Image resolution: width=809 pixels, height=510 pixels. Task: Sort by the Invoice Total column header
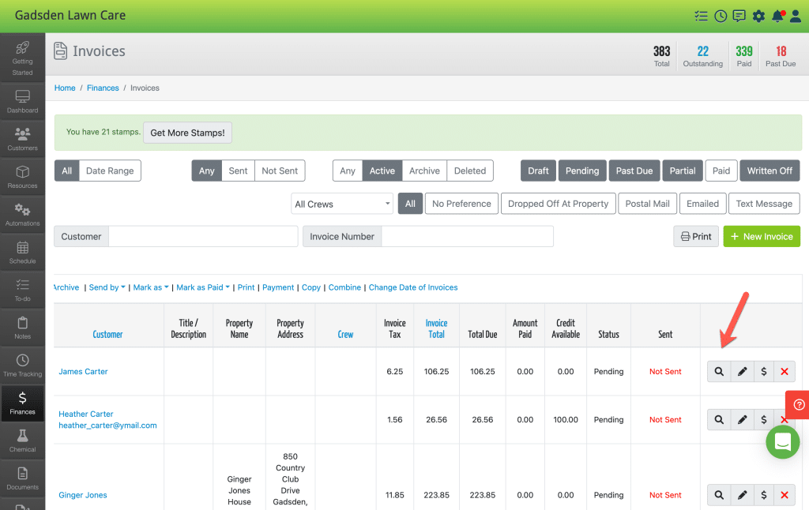coord(436,328)
